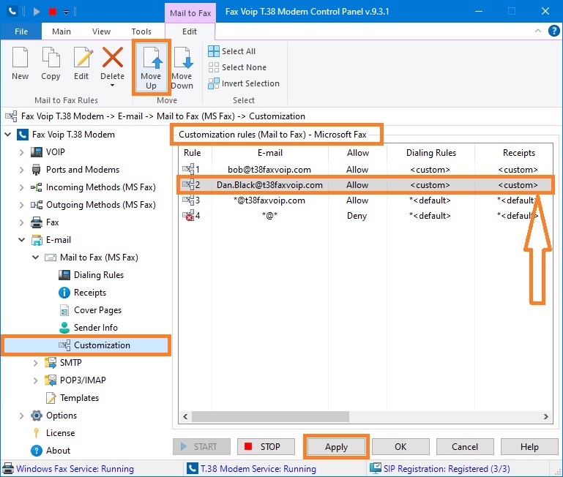Click the phone icon in title bar

coord(12,12)
